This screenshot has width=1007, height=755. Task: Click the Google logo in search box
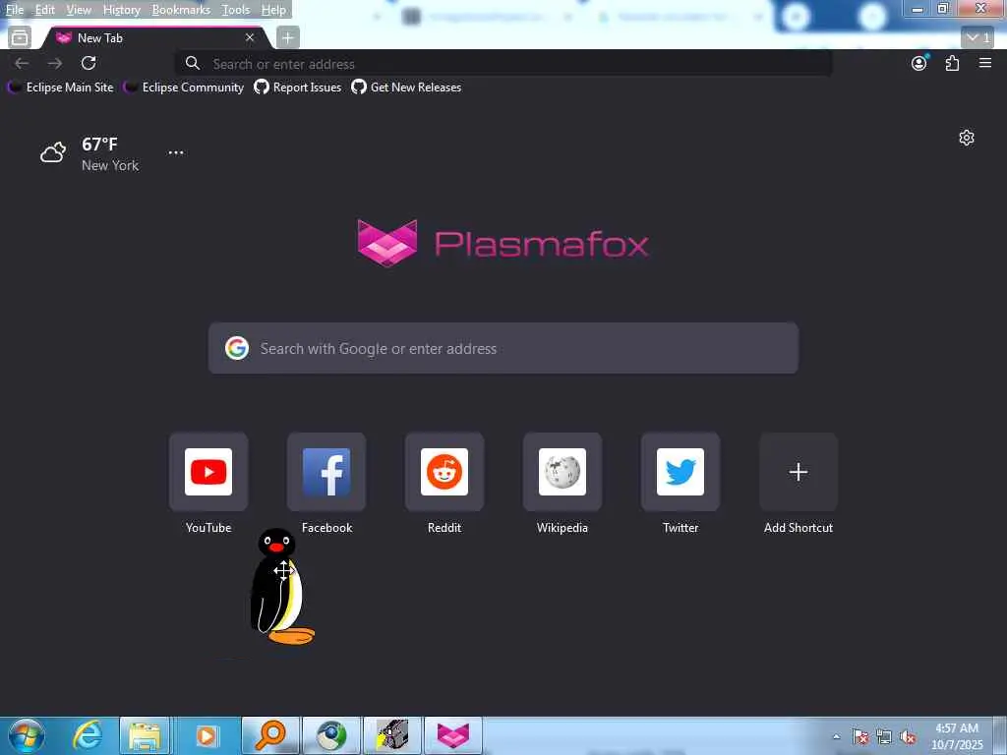point(237,348)
